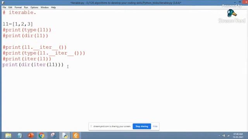Click the '#print(iter(l1))' line
248x139 pixels.
[27, 59]
